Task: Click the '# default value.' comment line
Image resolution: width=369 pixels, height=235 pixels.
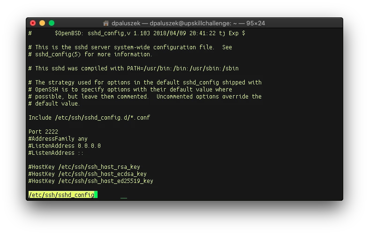Action: (54, 103)
